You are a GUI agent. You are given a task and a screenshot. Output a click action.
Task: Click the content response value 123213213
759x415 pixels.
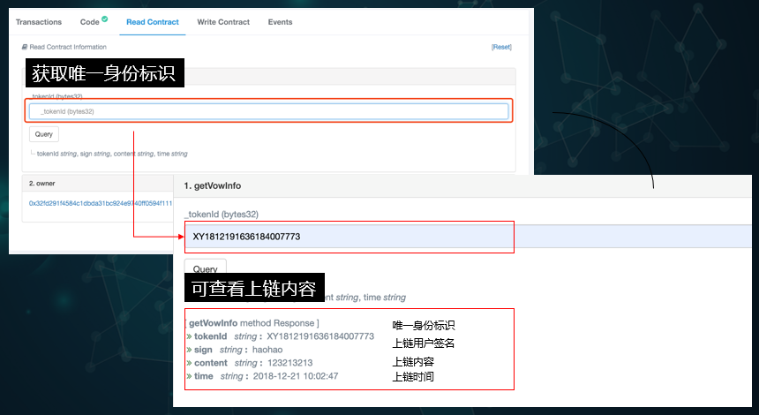(x=290, y=363)
